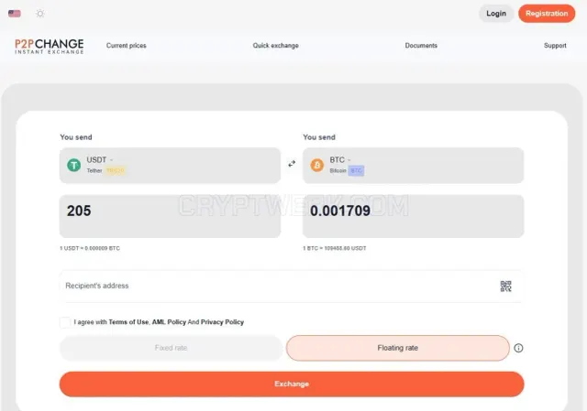The width and height of the screenshot is (587, 411).
Task: Open the Current prices menu item
Action: [127, 46]
